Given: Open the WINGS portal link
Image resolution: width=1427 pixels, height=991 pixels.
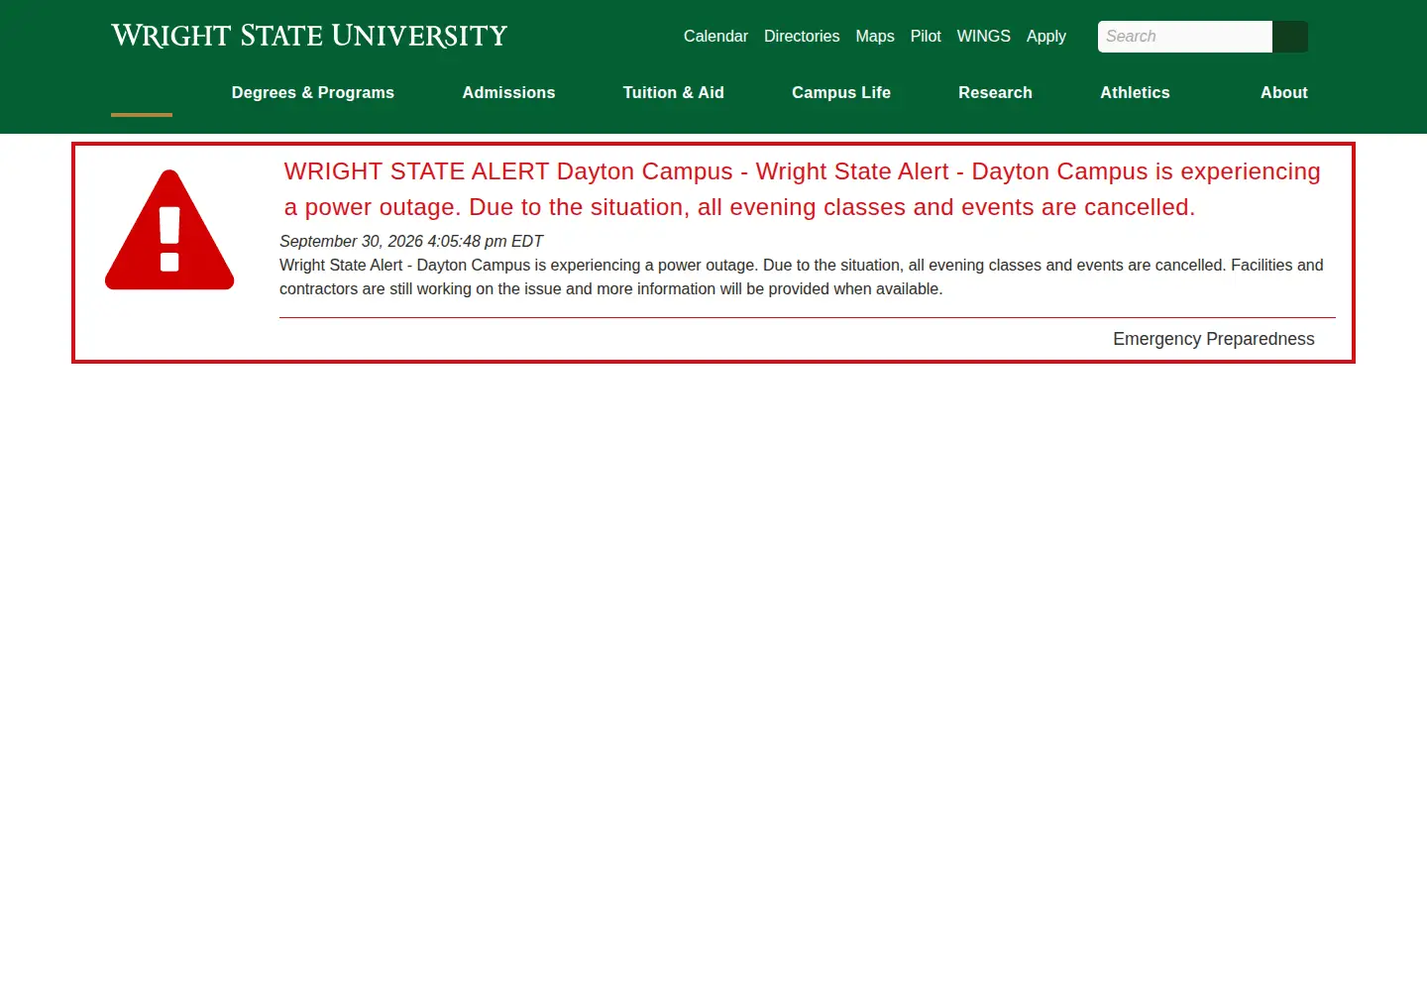Looking at the screenshot, I should click(x=984, y=37).
